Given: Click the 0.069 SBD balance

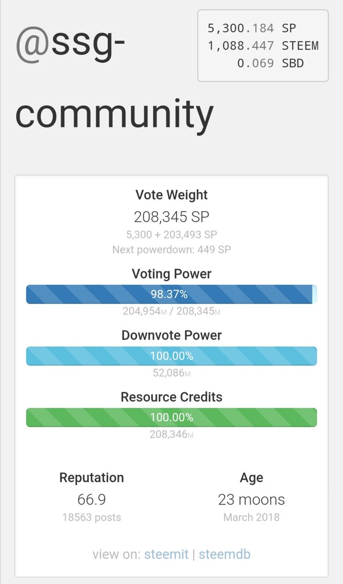Looking at the screenshot, I should point(270,63).
